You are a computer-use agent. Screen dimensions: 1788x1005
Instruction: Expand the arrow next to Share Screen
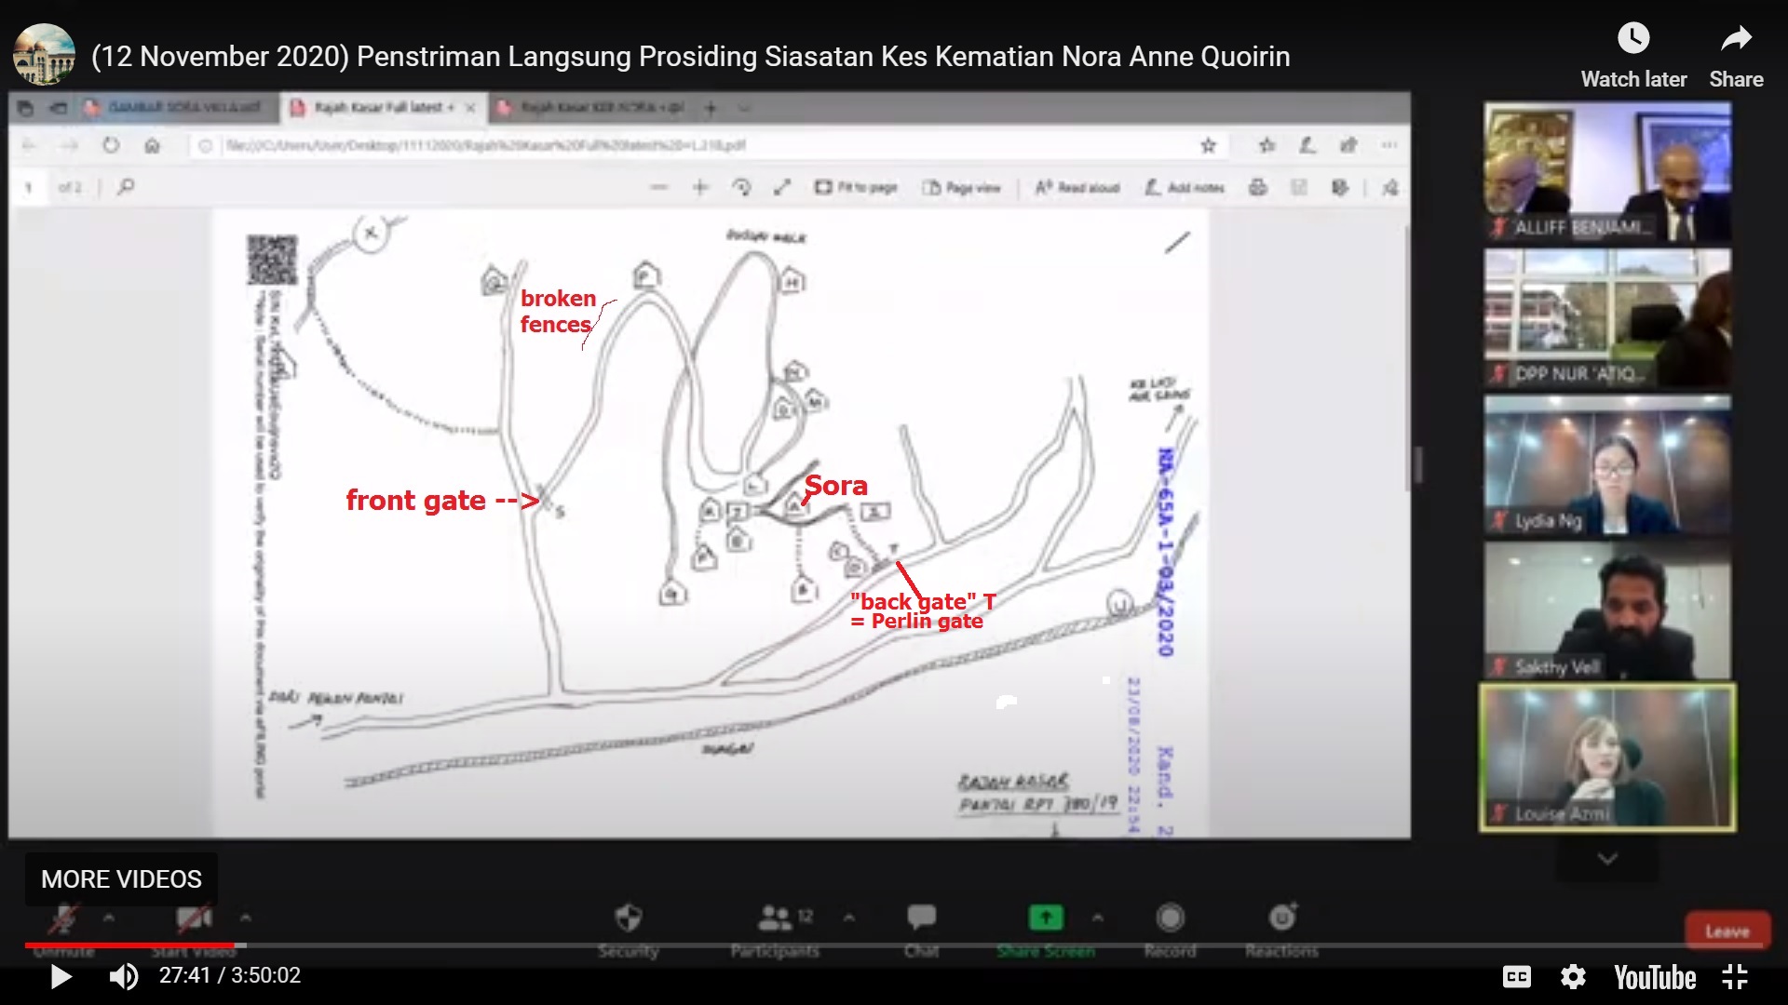[1098, 918]
